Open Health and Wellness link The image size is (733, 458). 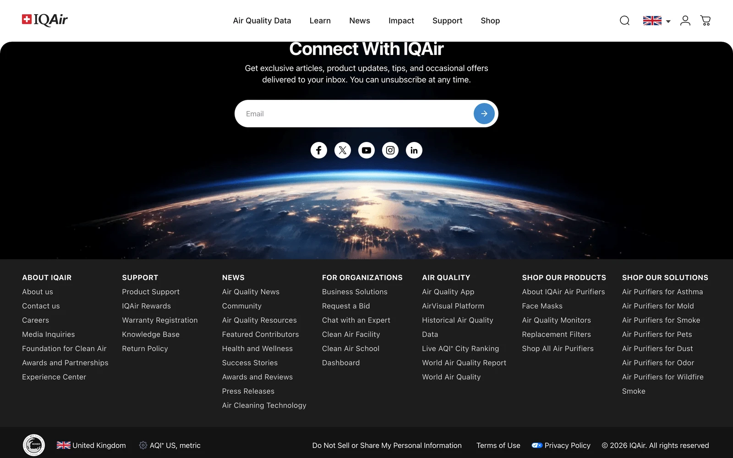point(257,349)
